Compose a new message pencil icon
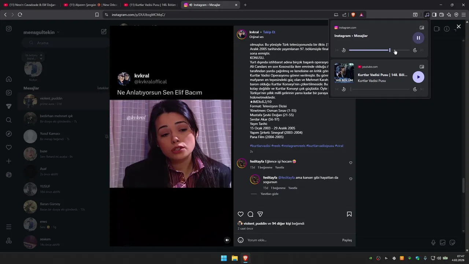Screen dimensions: 469x264 (104, 32)
